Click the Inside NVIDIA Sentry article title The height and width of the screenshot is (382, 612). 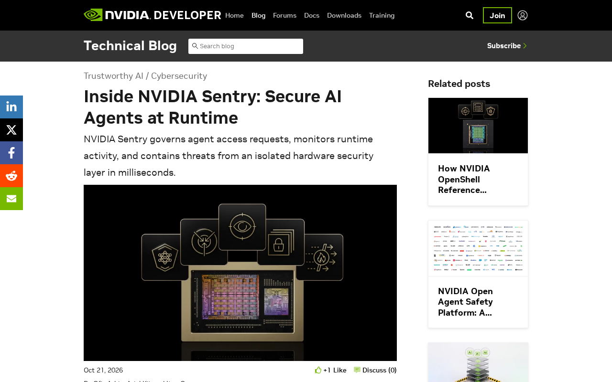pos(213,107)
